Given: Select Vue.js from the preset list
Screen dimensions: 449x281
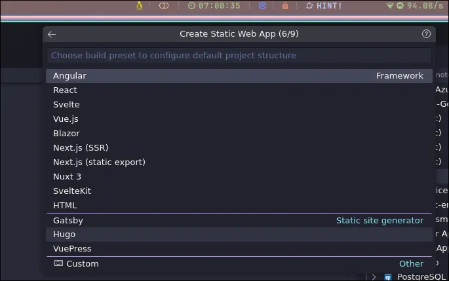Looking at the screenshot, I should tap(239, 119).
